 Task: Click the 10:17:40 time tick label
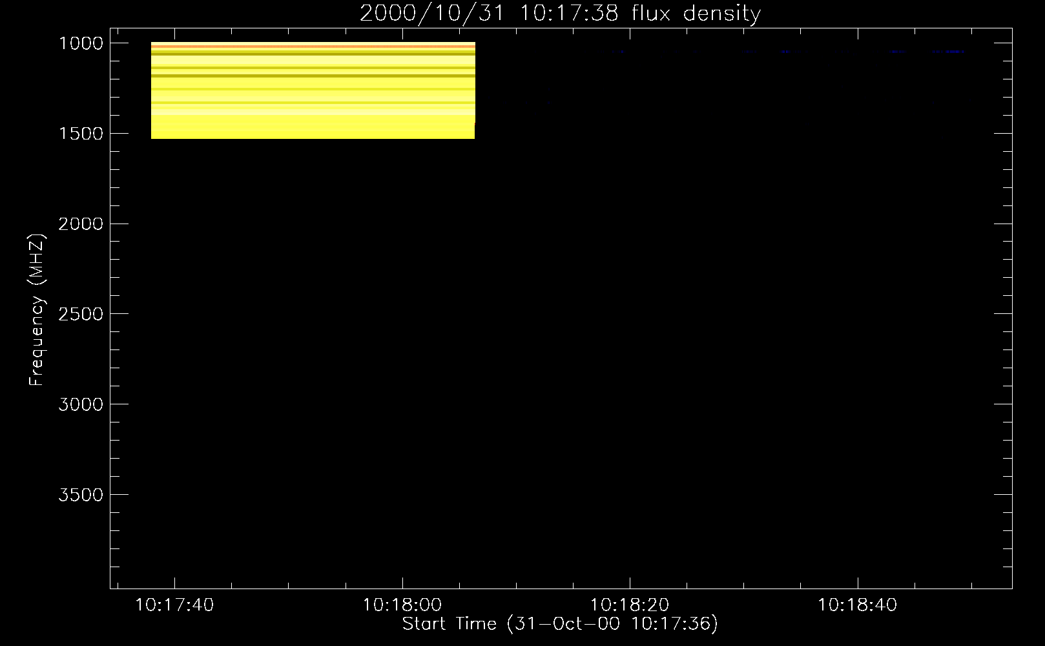(x=174, y=605)
